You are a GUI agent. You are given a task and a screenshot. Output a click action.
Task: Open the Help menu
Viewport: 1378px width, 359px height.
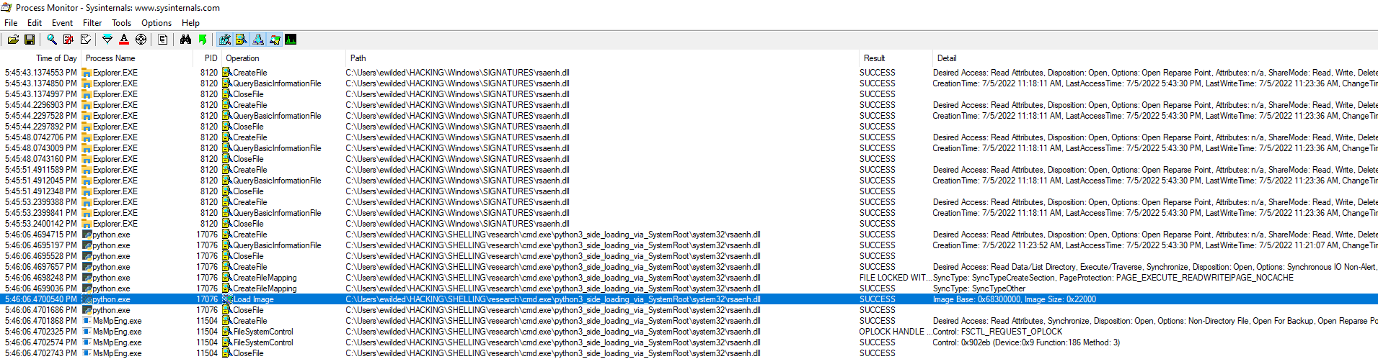[x=190, y=23]
